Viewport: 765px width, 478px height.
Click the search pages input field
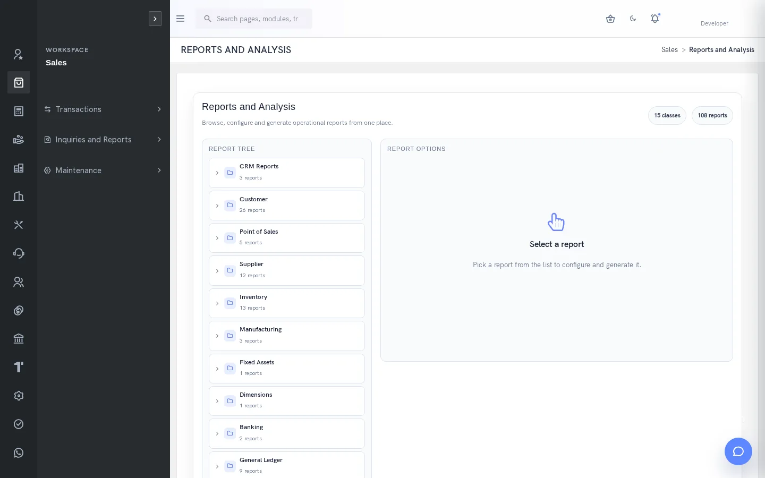pos(254,19)
